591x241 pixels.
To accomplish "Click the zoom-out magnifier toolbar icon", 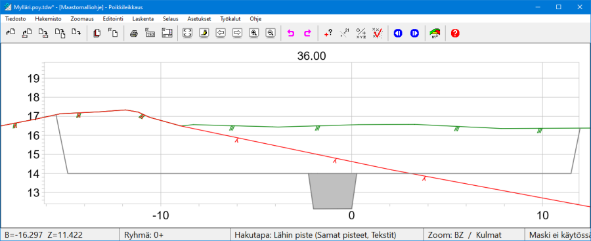I will click(x=271, y=33).
